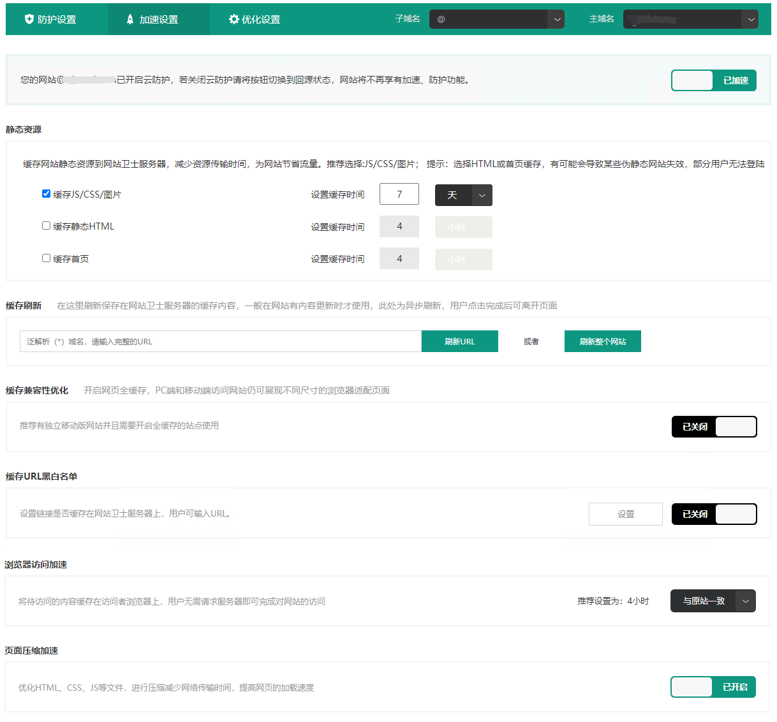Click the shield icon on 防护设置 tab
This screenshot has height=722, width=777.
pos(29,19)
